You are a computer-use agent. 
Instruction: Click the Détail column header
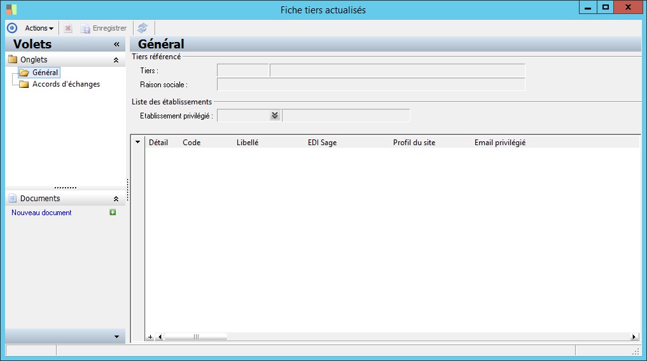tap(158, 143)
